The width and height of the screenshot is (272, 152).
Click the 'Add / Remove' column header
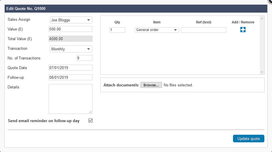(x=243, y=22)
